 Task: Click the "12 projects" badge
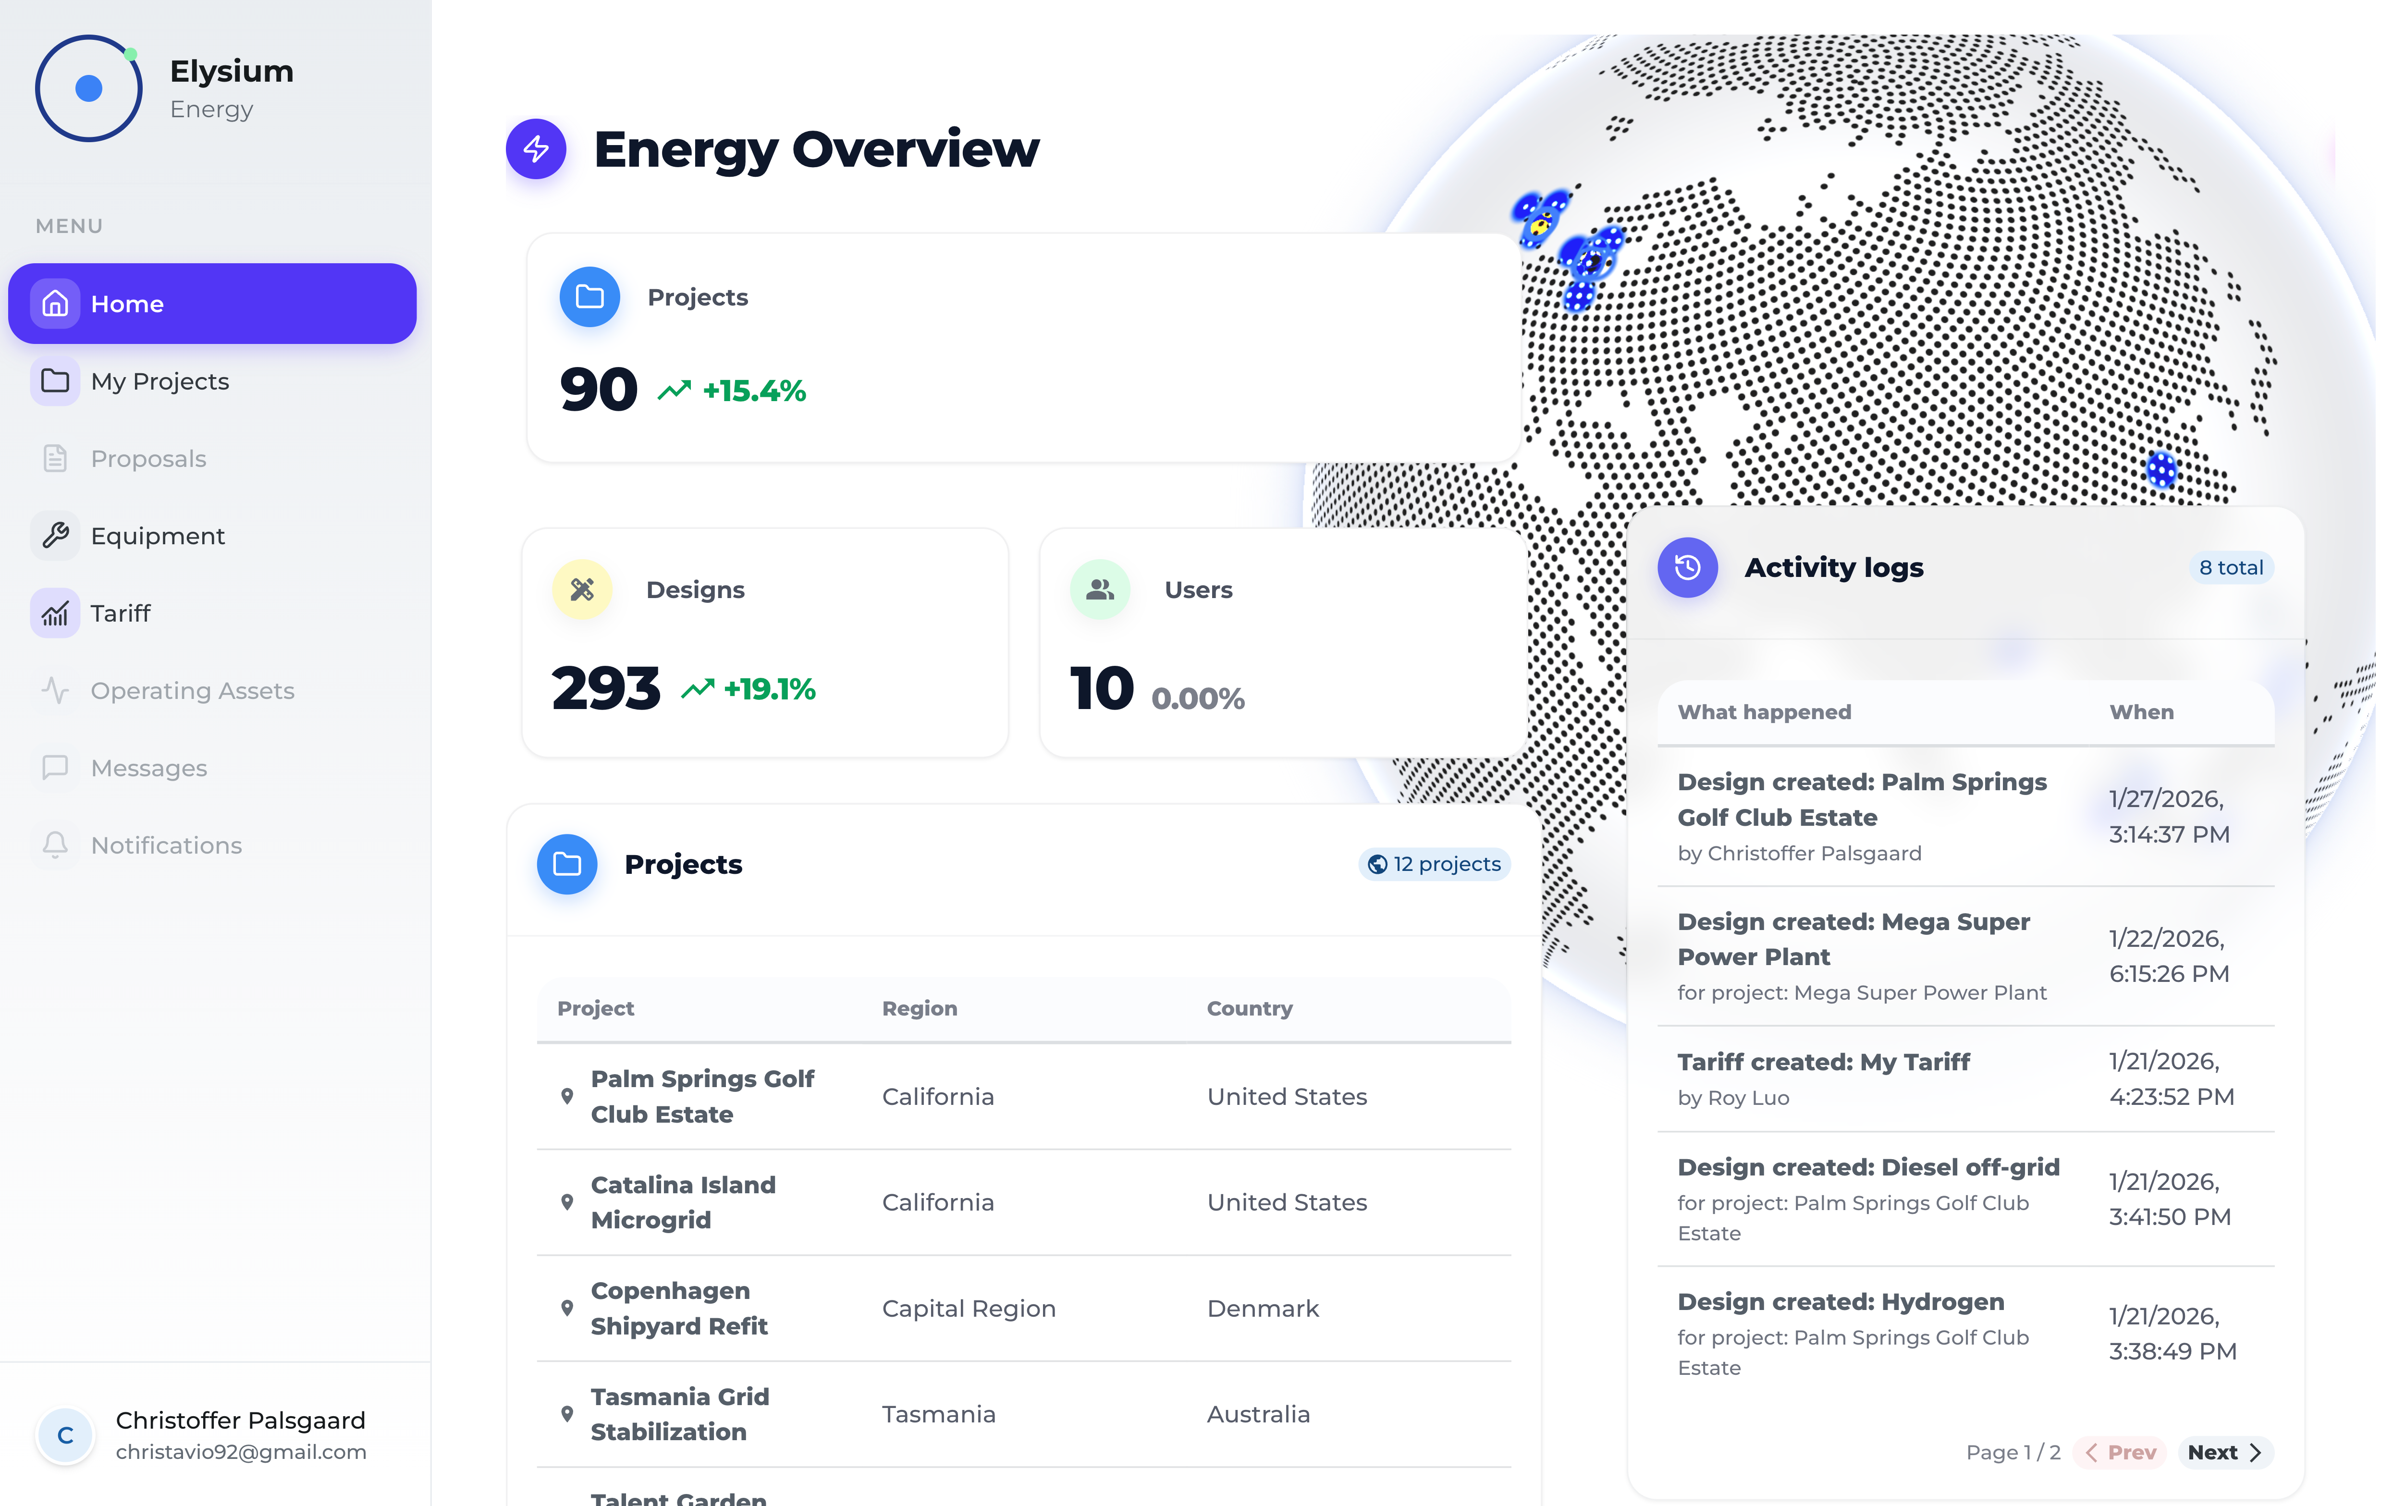[x=1434, y=864]
